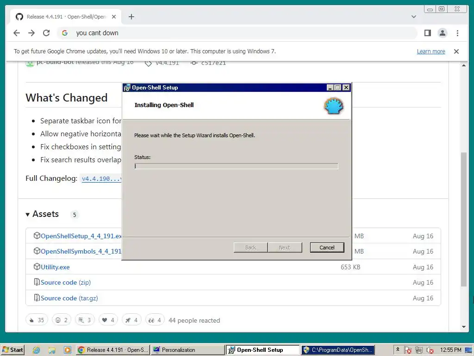Screen dimensions: 474x356
Task: Click the commit c517e21 icon
Action: (x=194, y=63)
